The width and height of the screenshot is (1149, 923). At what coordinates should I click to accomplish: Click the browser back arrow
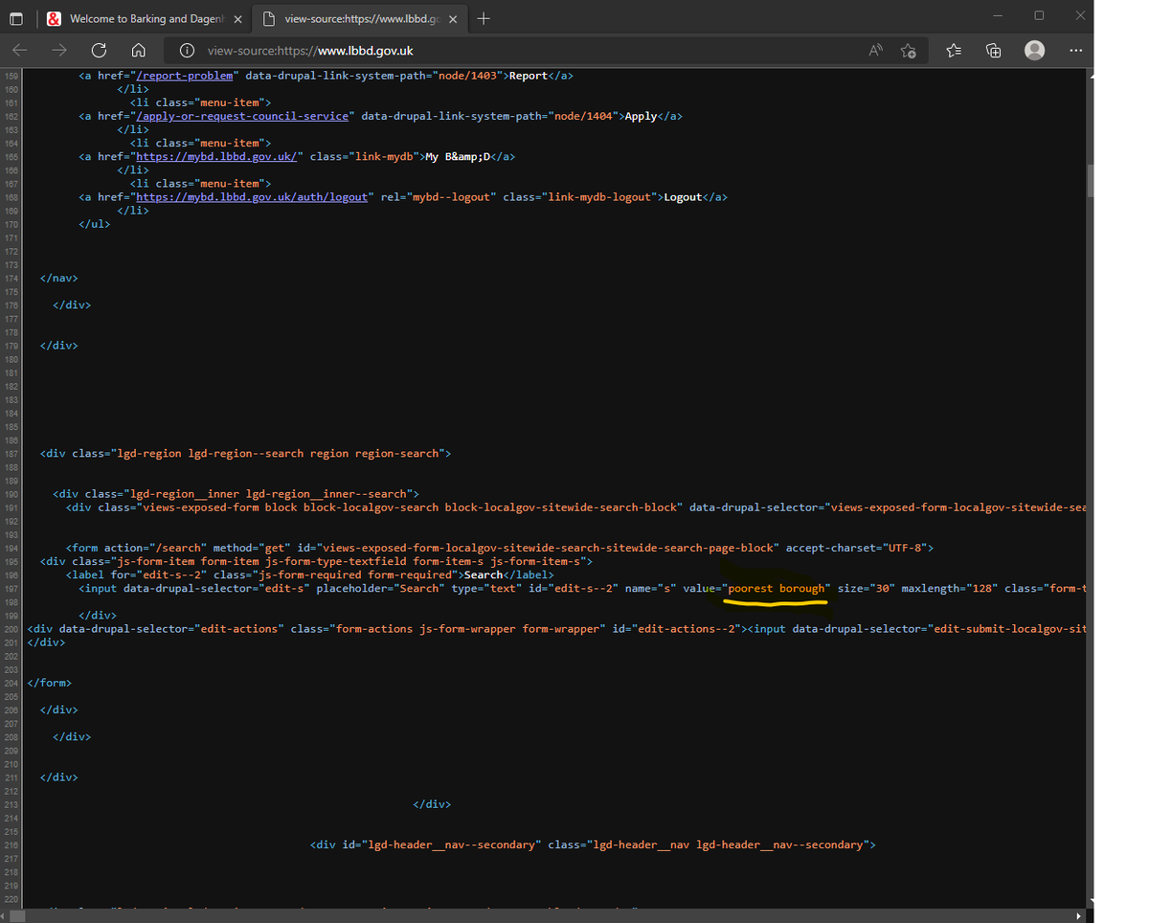20,51
